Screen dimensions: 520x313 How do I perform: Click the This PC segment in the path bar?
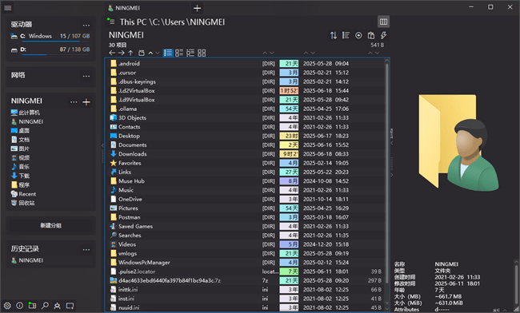coord(133,22)
